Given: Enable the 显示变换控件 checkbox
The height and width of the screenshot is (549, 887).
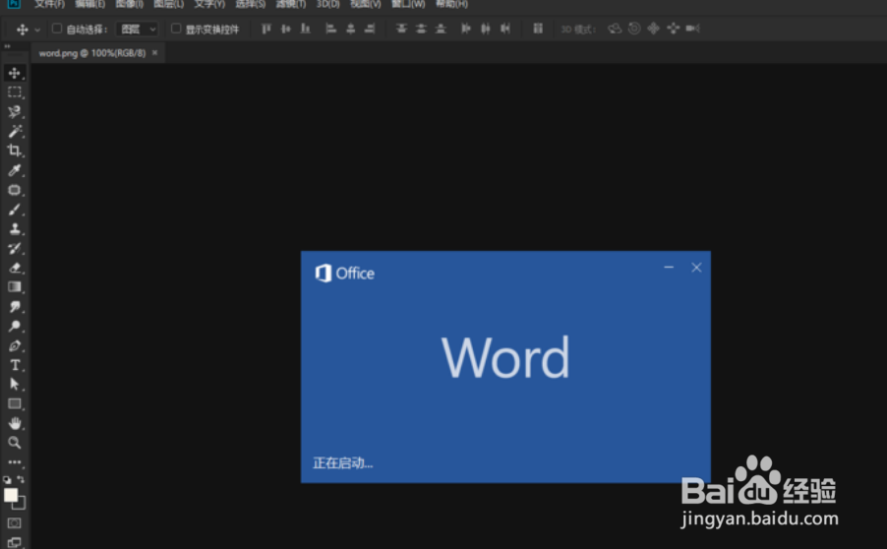Looking at the screenshot, I should tap(176, 29).
